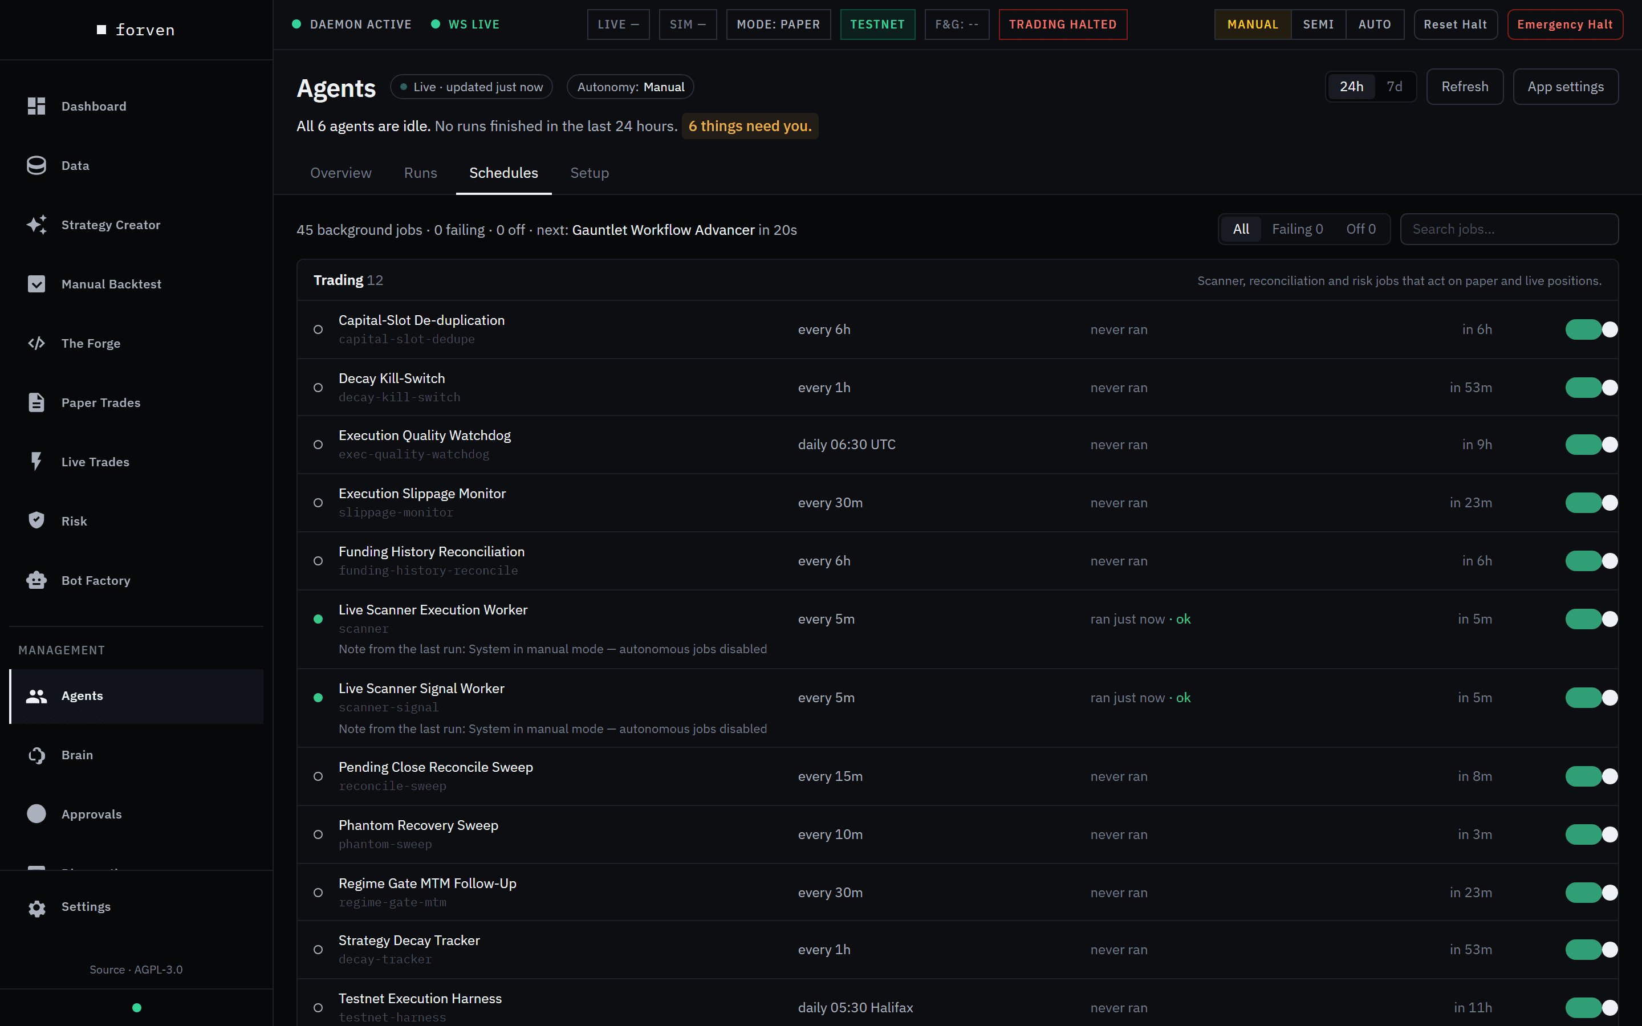This screenshot has height=1026, width=1642.
Task: Click the TESTNET badge
Action: 877,25
